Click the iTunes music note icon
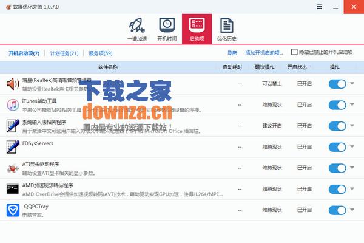 [13, 105]
